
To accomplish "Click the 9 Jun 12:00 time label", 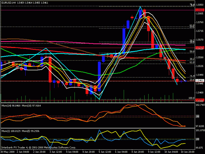I will tap(154, 152).
